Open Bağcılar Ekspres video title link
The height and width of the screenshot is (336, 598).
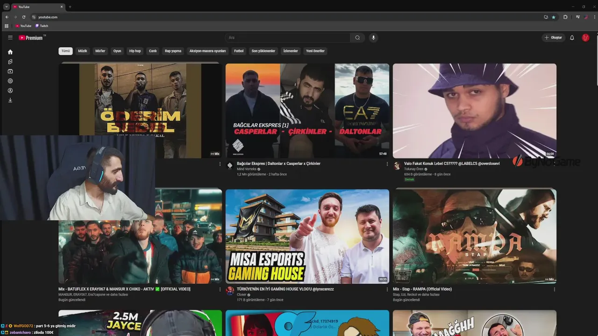coord(278,164)
